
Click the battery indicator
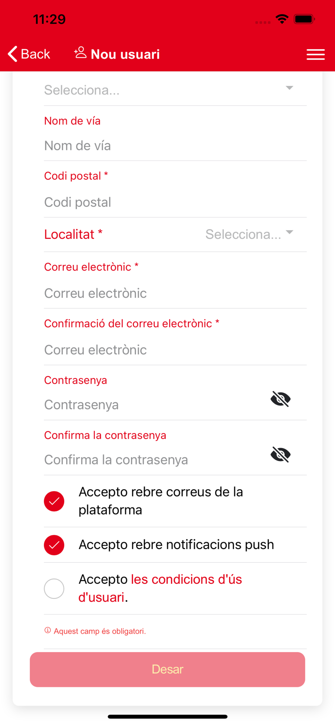pos(305,18)
